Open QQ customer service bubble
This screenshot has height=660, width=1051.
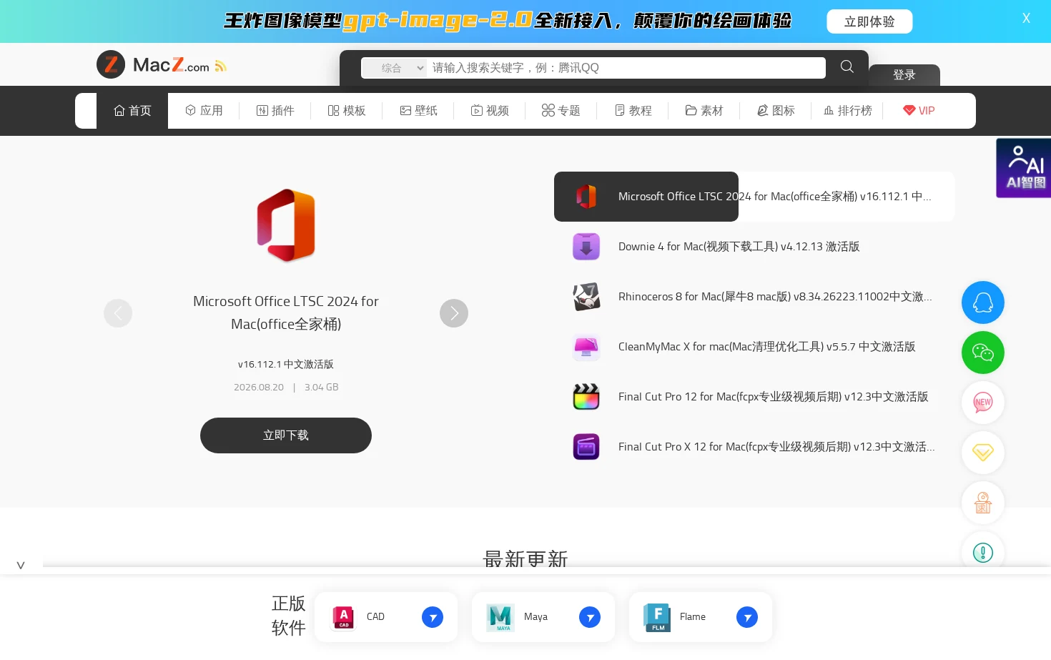(983, 302)
